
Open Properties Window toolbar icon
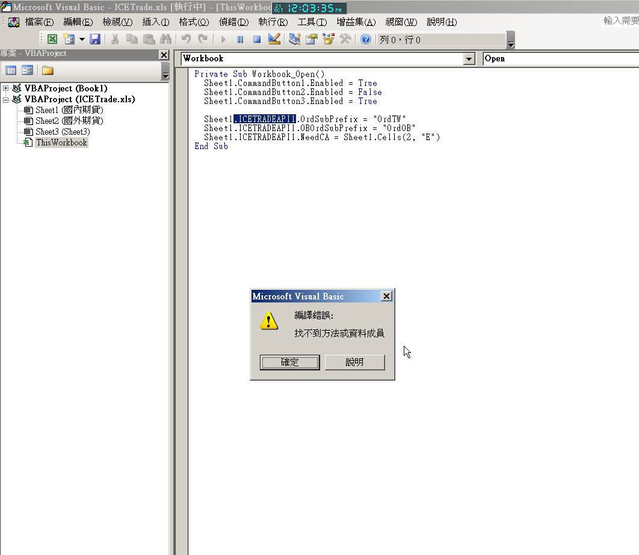[311, 39]
